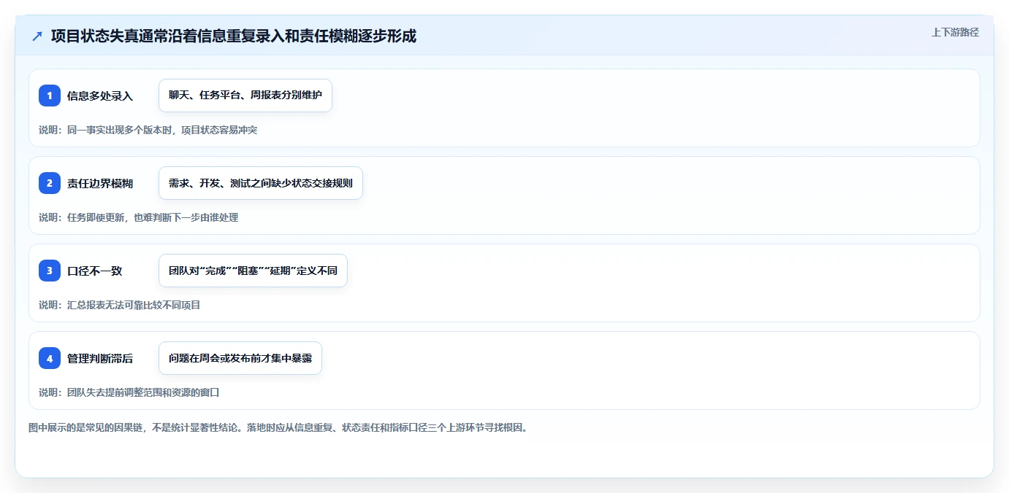The image size is (1009, 493).
Task: Click the number 4 step badge
Action: [x=50, y=358]
